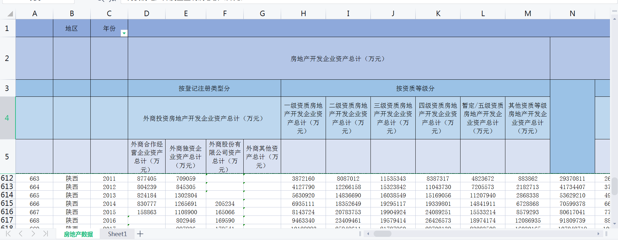Jump to the last sheet tab arrow
Screen dimensions: 618x240
(x=46, y=234)
